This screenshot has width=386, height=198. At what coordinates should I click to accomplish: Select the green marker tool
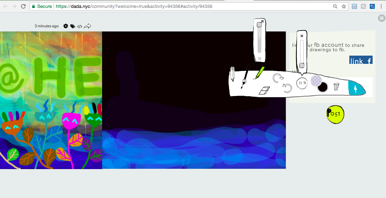click(x=260, y=72)
